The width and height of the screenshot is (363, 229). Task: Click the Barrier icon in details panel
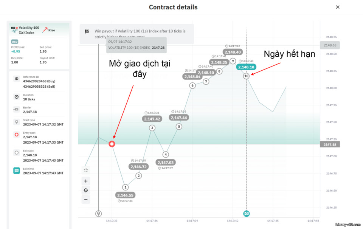(16, 109)
